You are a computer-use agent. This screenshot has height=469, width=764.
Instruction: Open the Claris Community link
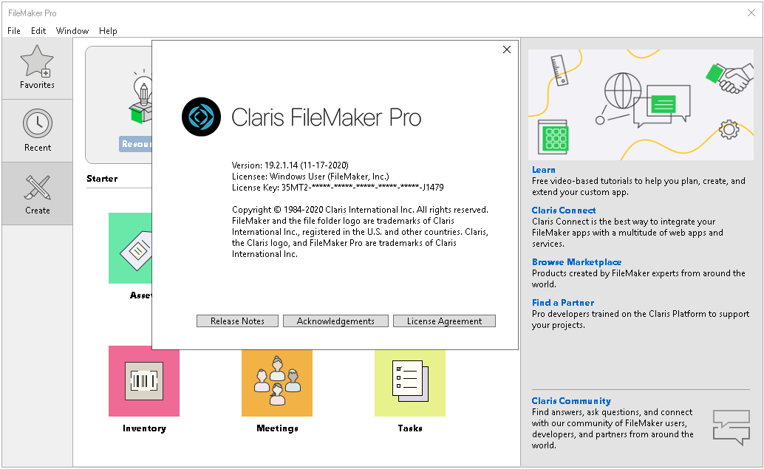click(571, 401)
